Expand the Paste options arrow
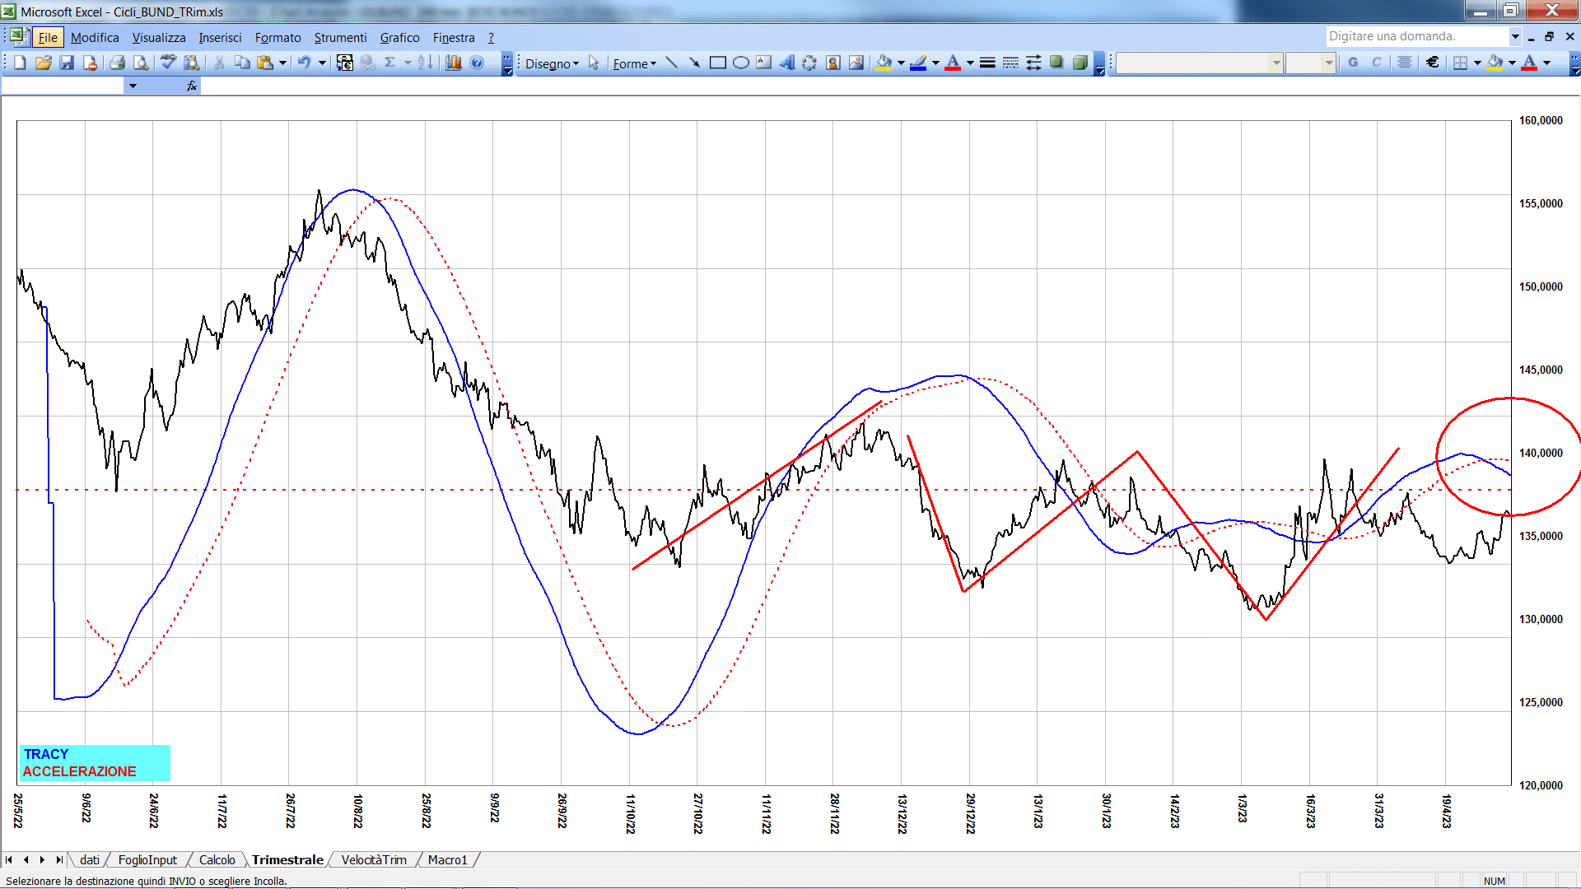The width and height of the screenshot is (1581, 889). 282,63
